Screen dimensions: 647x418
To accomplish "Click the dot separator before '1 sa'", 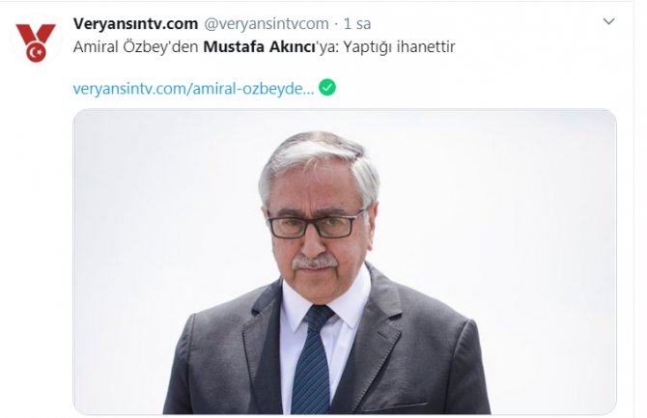I will [336, 24].
